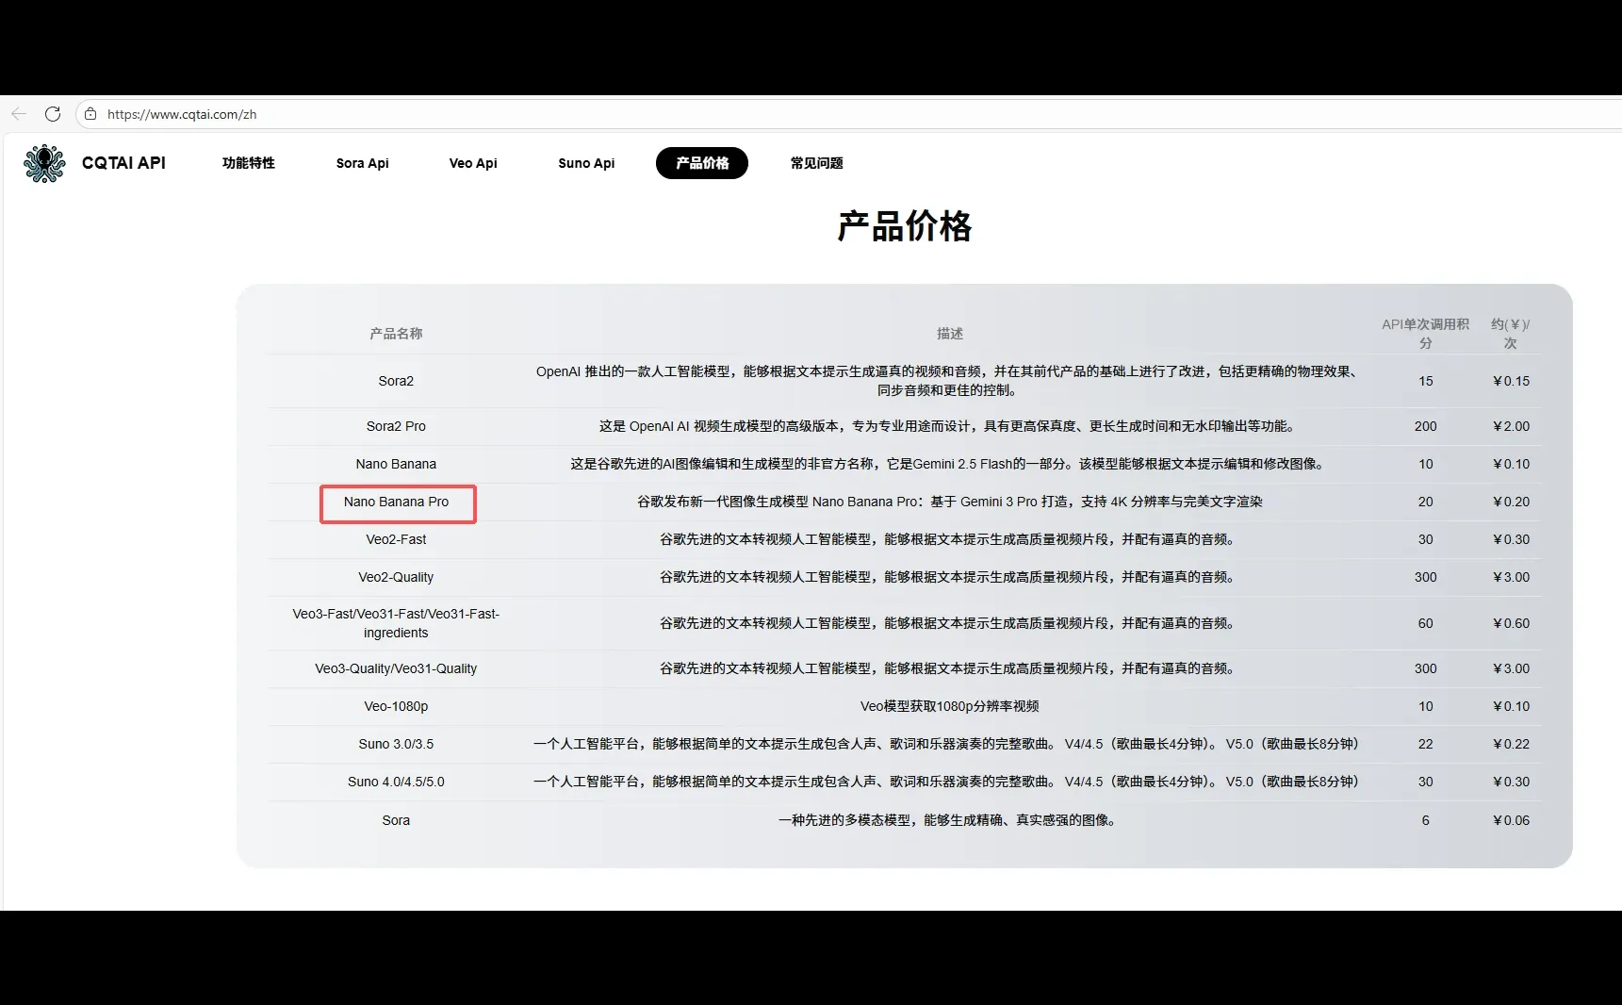Open the 功能特性 navigation item

pos(248,163)
